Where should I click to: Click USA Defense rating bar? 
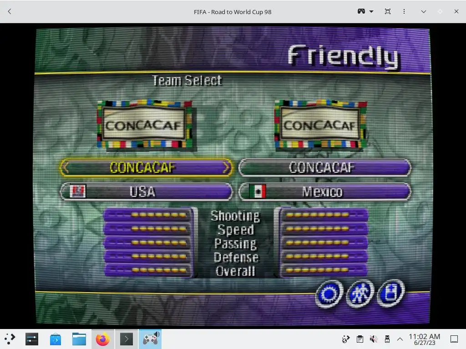pos(149,256)
